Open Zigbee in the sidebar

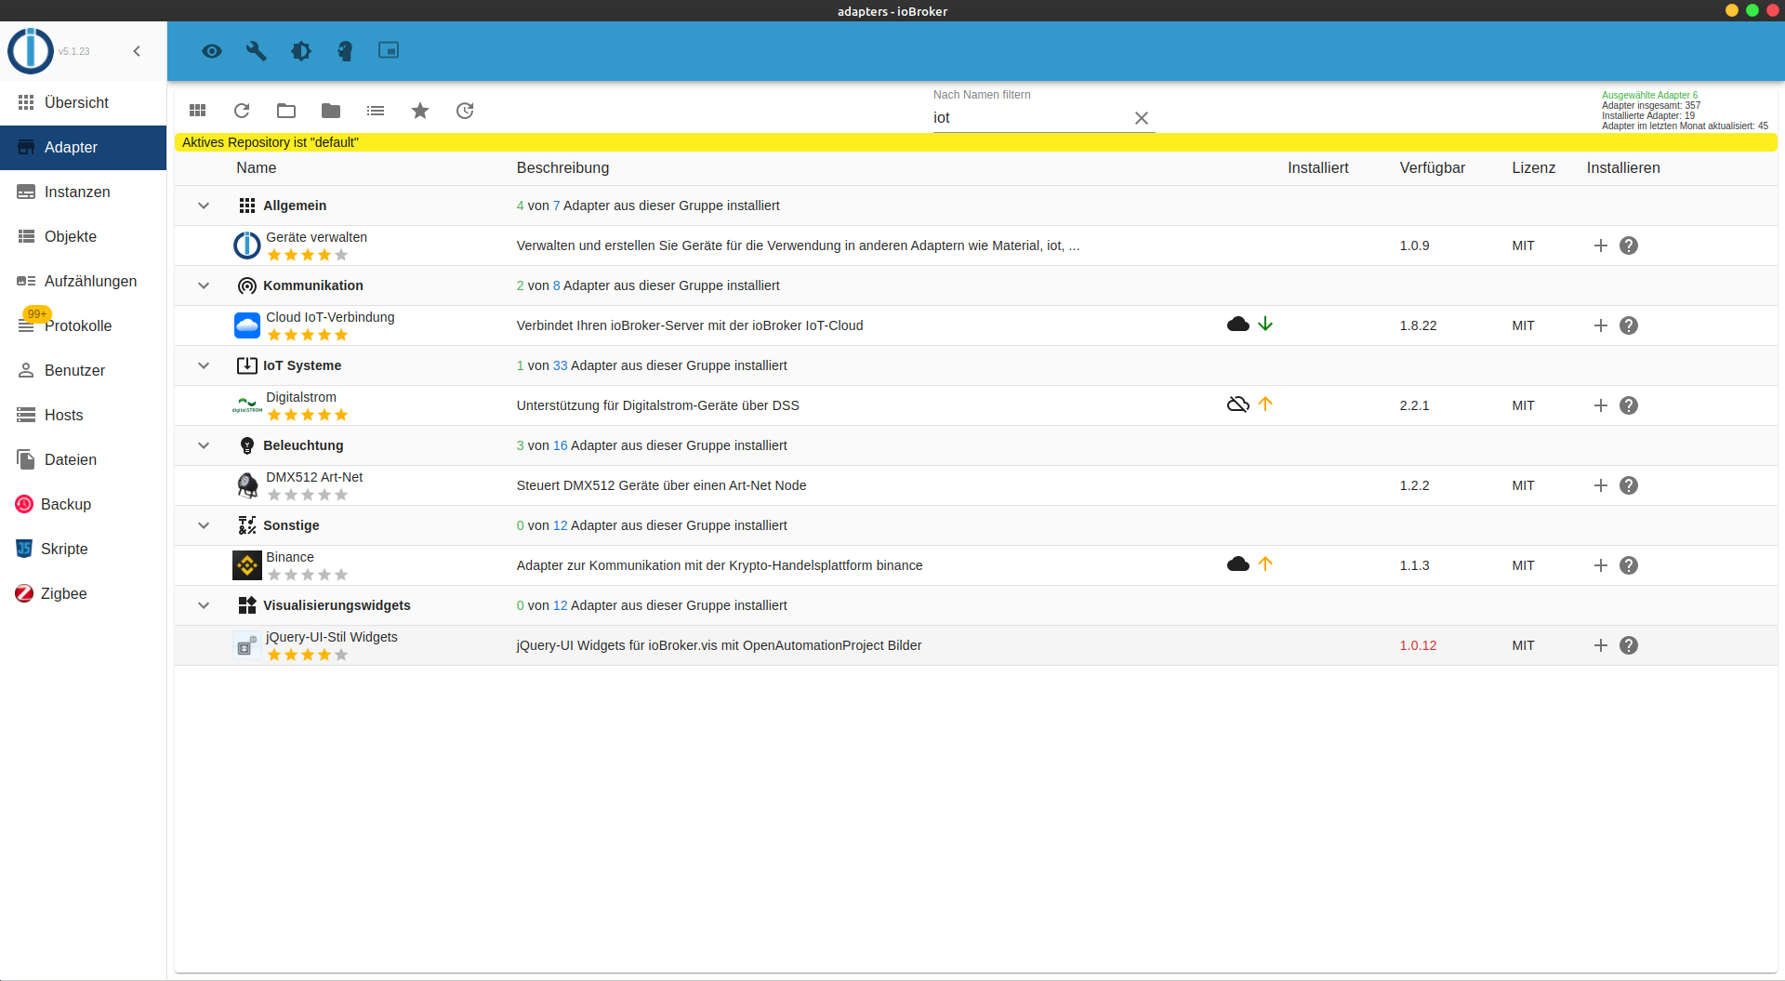[x=84, y=593]
